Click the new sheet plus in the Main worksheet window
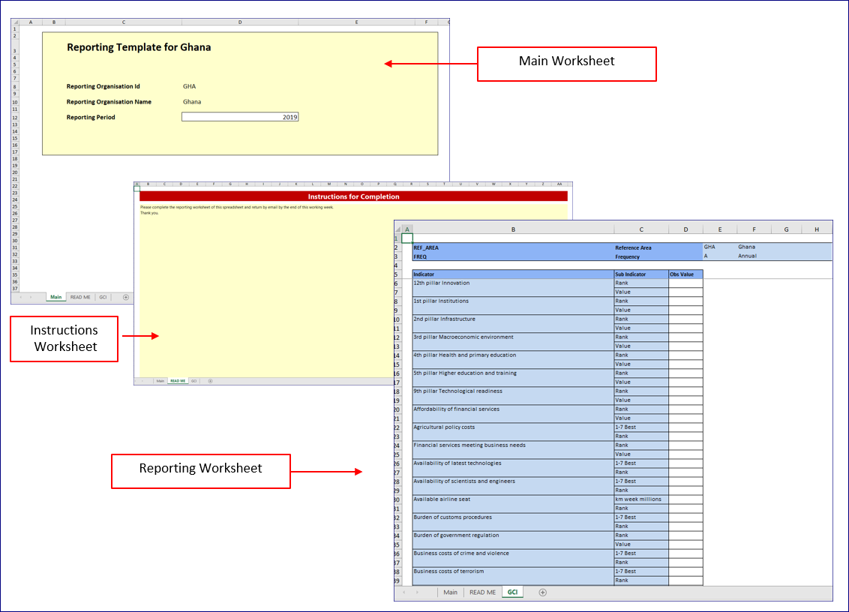Viewport: 849px width, 612px height. point(125,298)
